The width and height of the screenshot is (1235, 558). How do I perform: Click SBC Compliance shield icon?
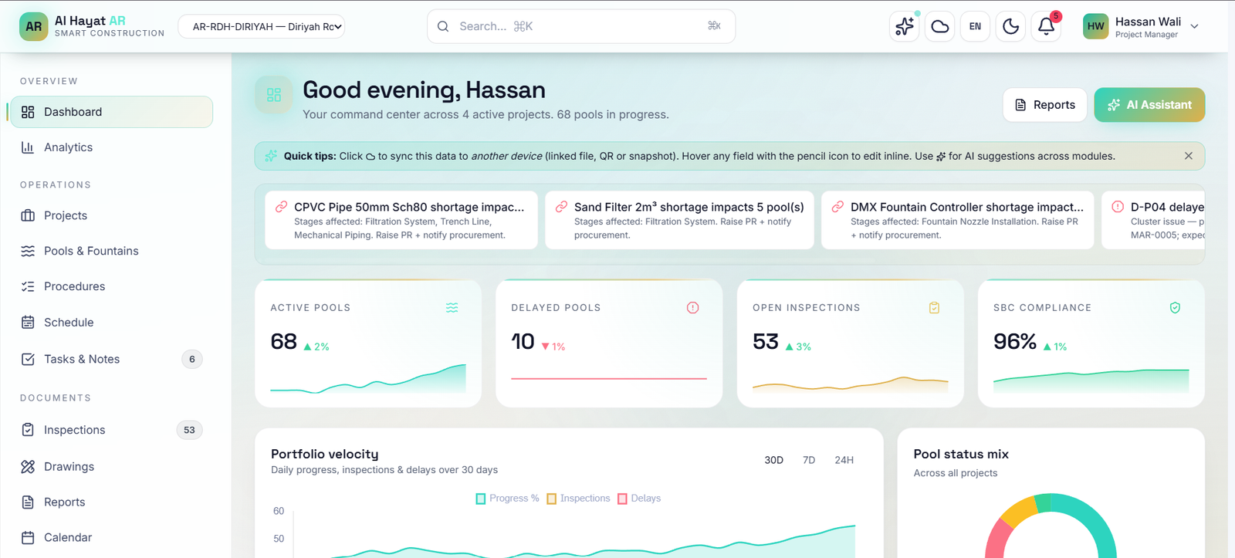[1175, 308]
